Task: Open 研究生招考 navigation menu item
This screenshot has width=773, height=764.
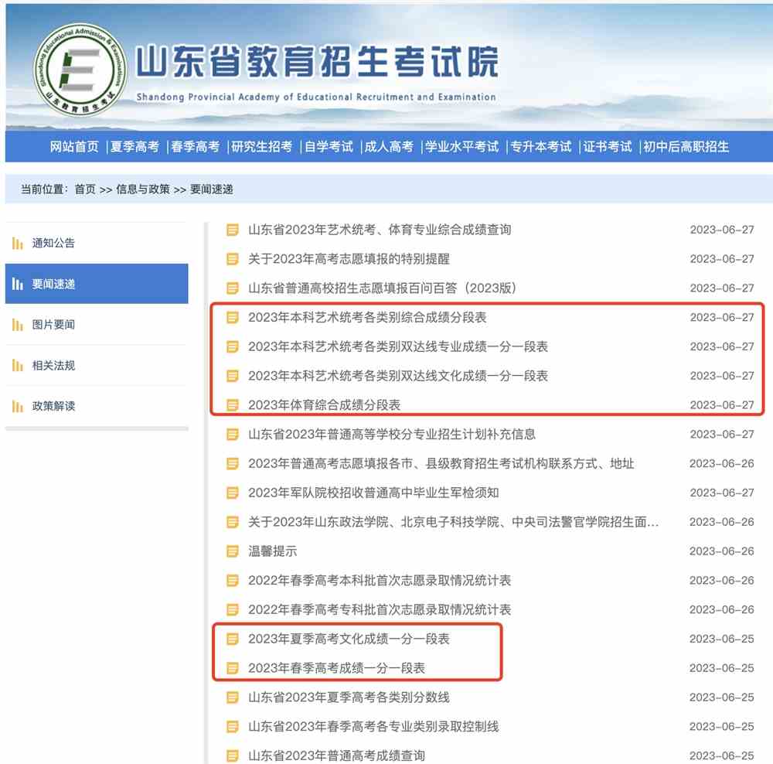Action: 262,146
